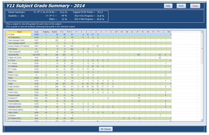Select the Citizenship/PBfL subject
This screenshot has width=209, height=135.
point(19,55)
